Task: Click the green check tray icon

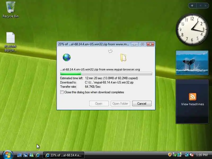Action: (175, 155)
